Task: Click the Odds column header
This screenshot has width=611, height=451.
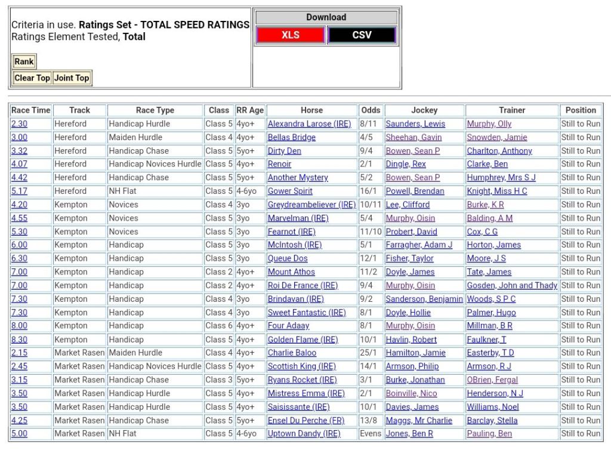Action: pos(371,110)
